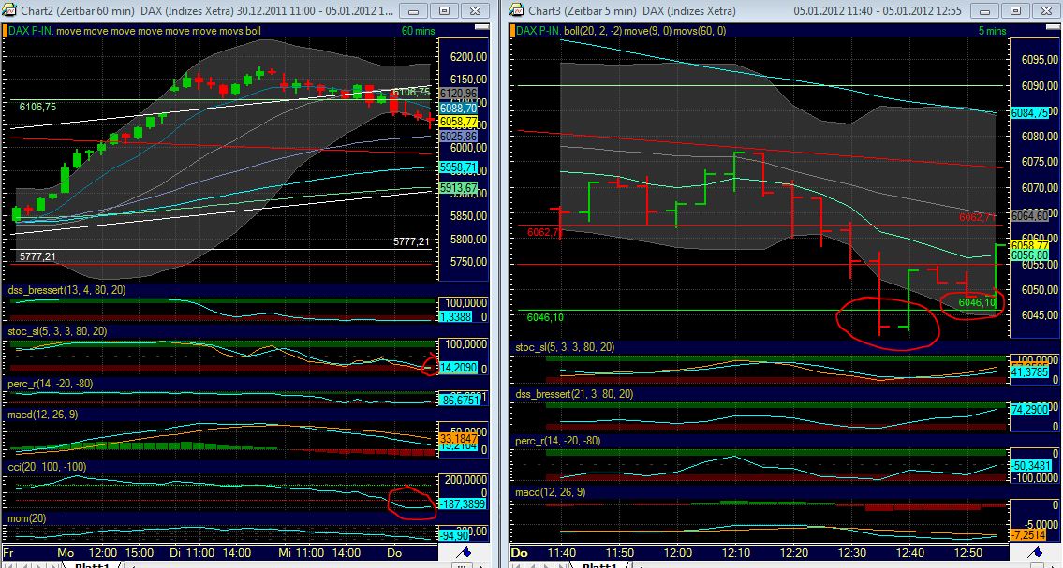Click the first-sheet navigation icon in Chart2

[x=9, y=565]
